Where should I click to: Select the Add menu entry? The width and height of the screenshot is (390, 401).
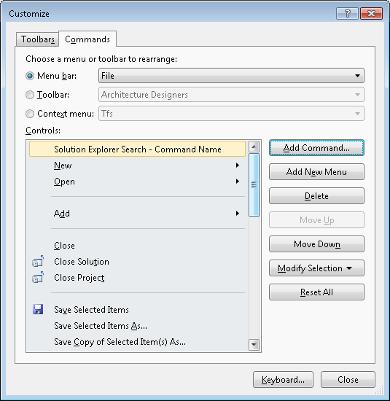tap(137, 214)
